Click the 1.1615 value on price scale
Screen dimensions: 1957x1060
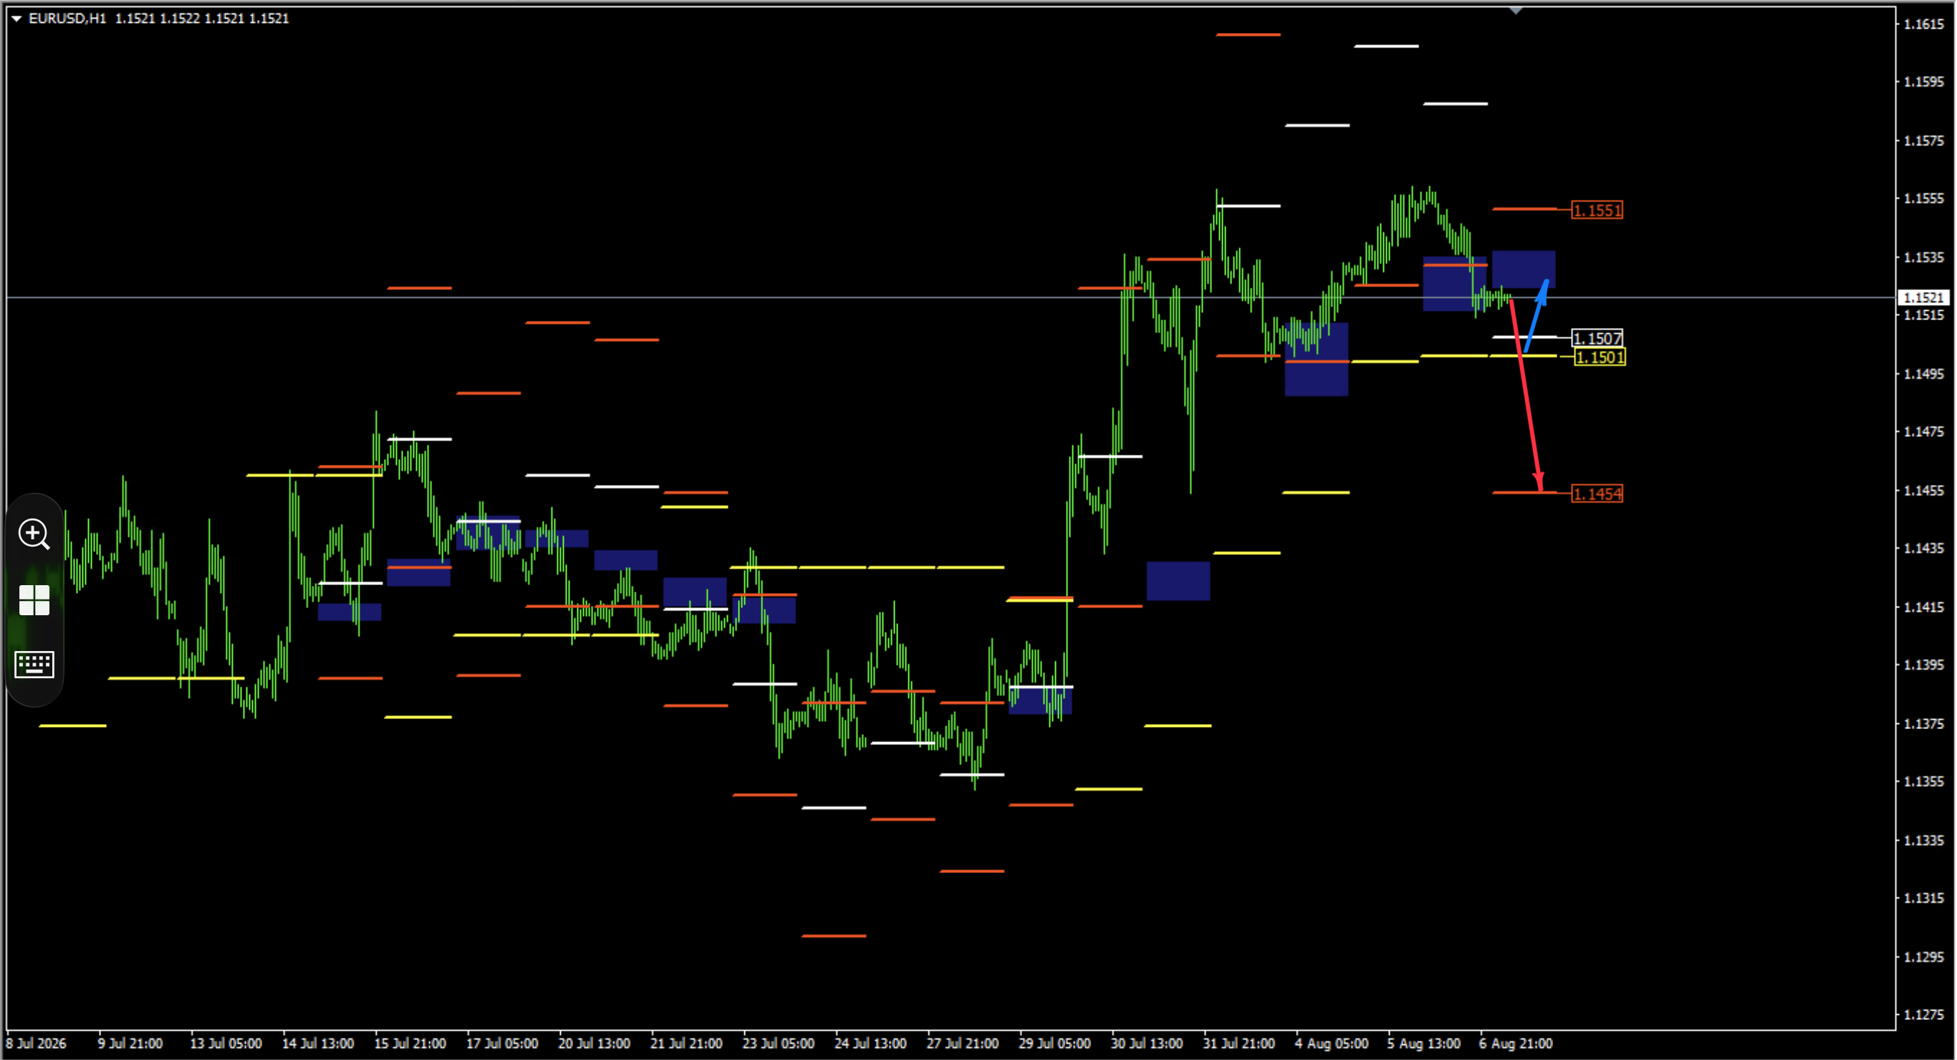coord(1924,24)
